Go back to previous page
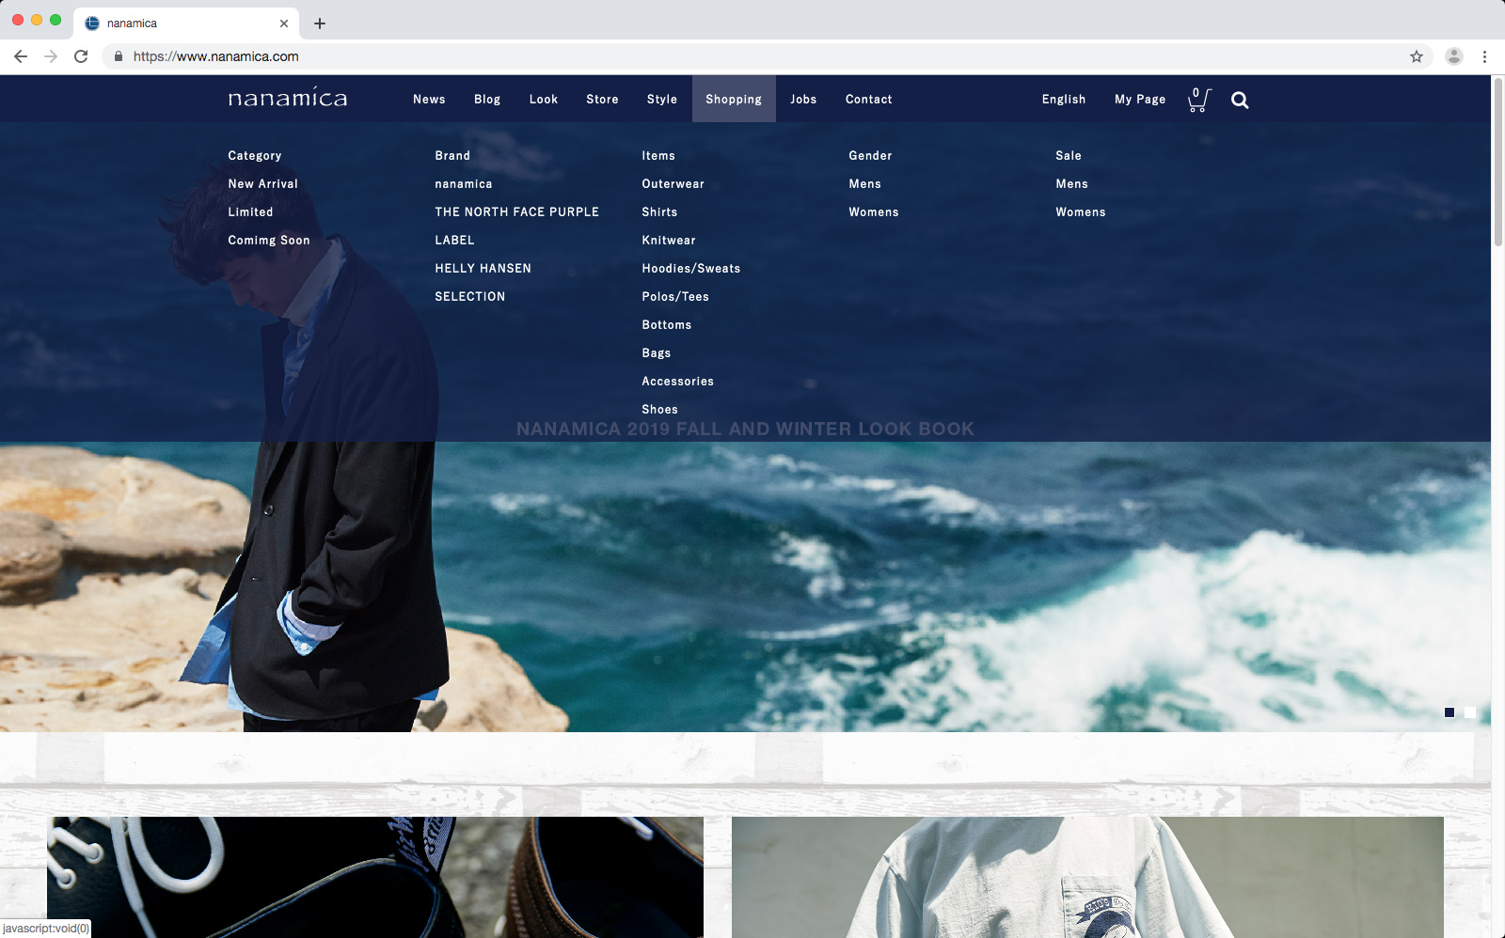Viewport: 1505px width, 938px height. pos(21,56)
